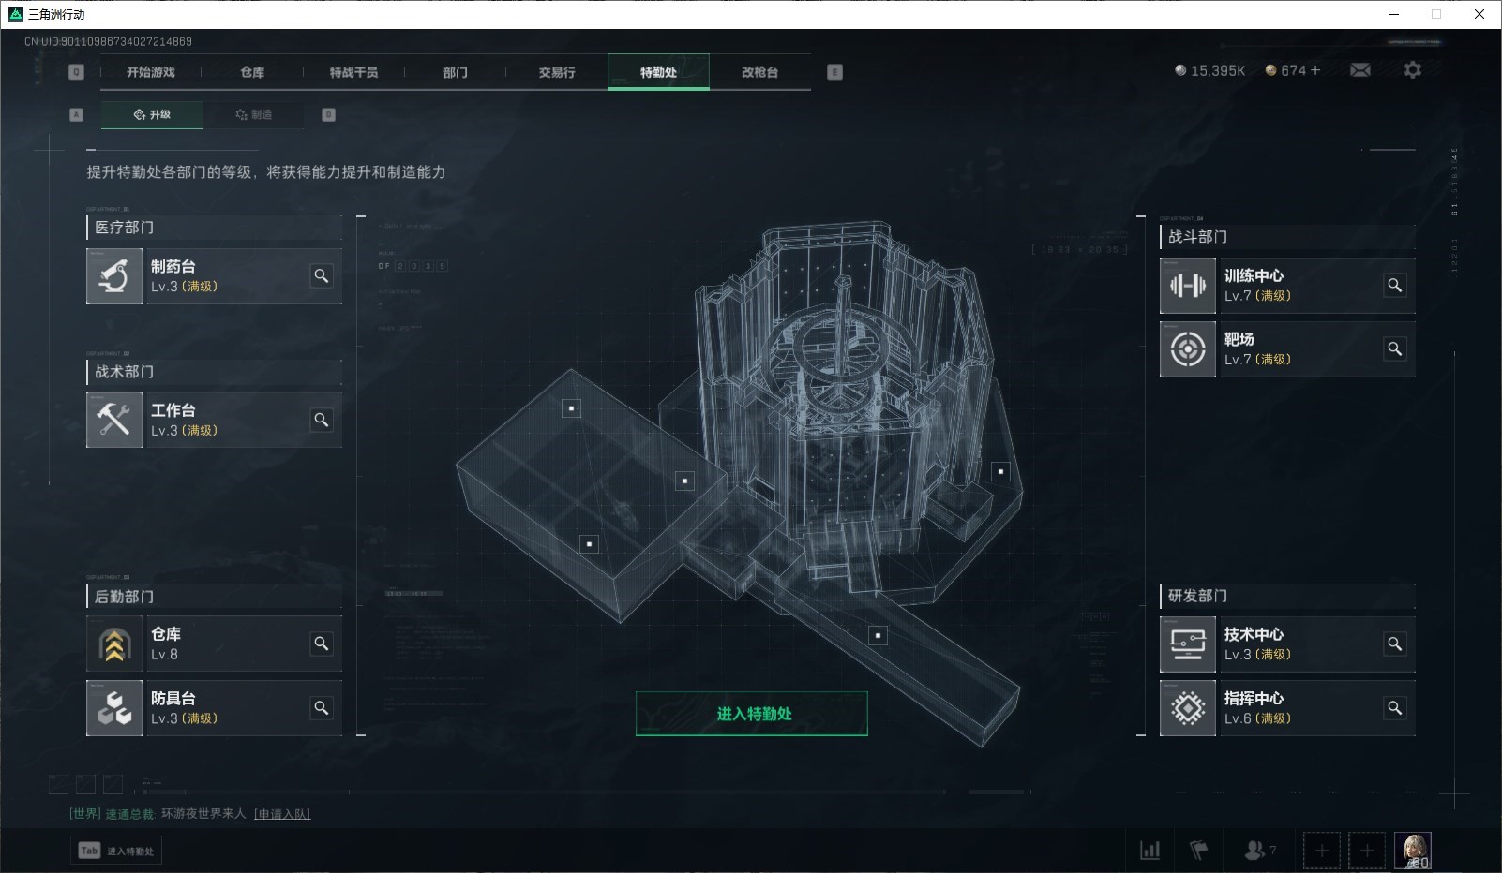Click the model marker on the long corridor
The height and width of the screenshot is (873, 1502).
click(x=878, y=636)
